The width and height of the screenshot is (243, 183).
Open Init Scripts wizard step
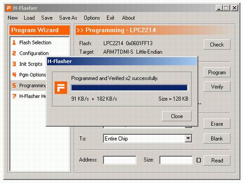pos(31,64)
